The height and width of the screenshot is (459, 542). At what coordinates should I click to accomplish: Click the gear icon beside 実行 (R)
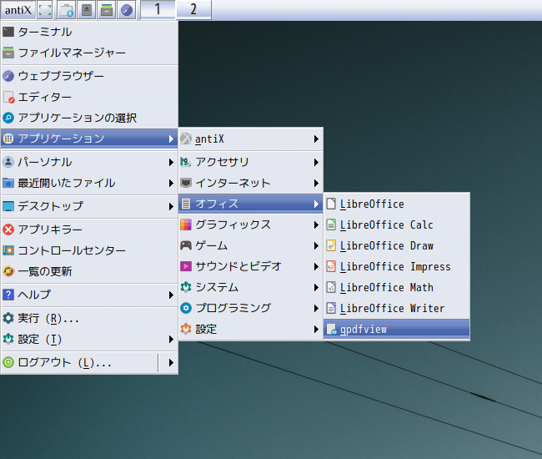[x=8, y=318]
